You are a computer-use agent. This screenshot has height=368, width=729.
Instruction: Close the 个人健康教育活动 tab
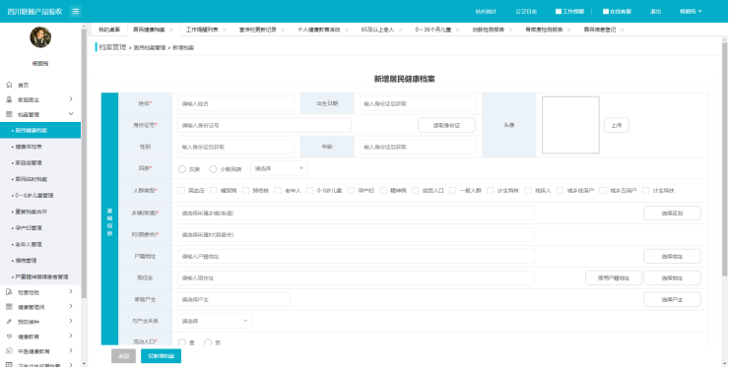(347, 30)
